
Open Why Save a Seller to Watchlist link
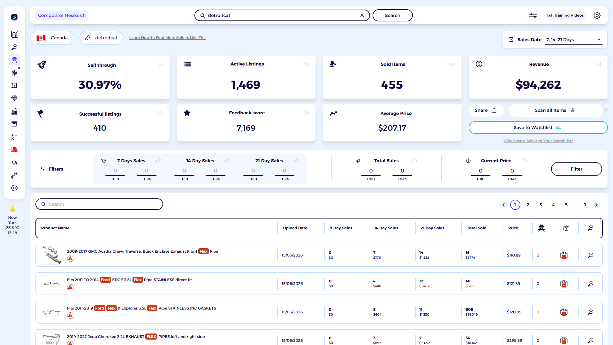pyautogui.click(x=538, y=141)
